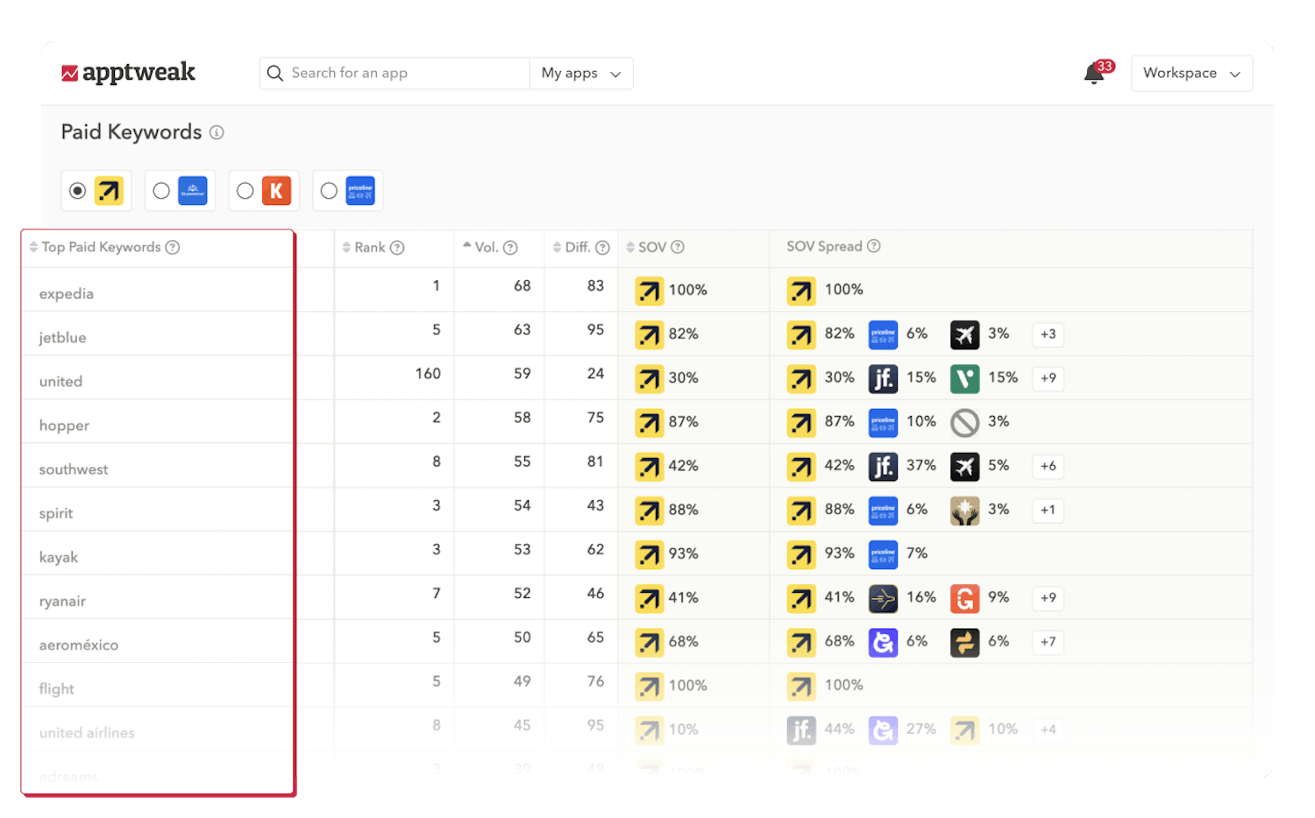Click the help icon next to Diff.
This screenshot has height=818, width=1315.
point(602,248)
